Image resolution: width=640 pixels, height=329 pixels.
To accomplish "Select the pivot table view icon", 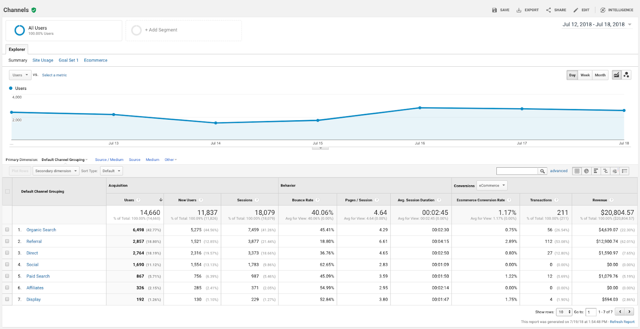I will coord(624,171).
